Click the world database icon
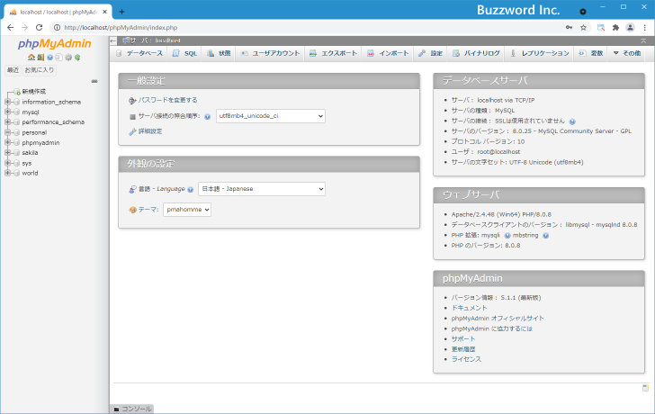 click(x=17, y=173)
